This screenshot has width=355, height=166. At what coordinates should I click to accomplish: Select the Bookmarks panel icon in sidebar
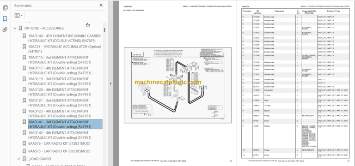[x=5, y=19]
